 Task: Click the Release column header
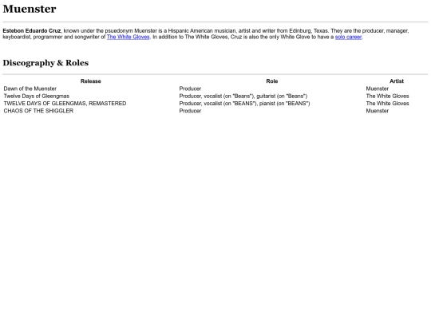point(91,81)
